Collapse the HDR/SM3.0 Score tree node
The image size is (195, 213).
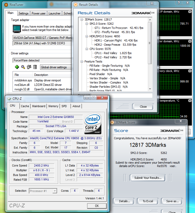tap(87, 37)
